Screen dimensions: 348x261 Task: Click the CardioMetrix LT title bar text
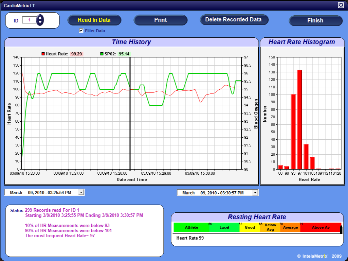pyautogui.click(x=19, y=6)
